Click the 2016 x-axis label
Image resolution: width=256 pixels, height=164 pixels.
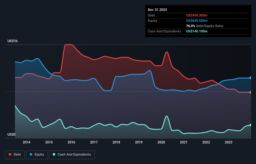(x=71, y=142)
